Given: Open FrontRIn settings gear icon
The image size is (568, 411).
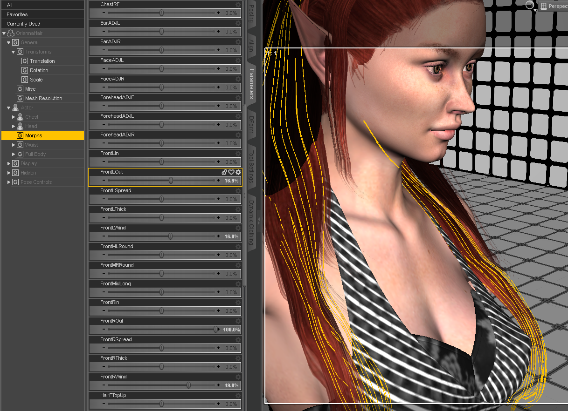Looking at the screenshot, I should (238, 303).
